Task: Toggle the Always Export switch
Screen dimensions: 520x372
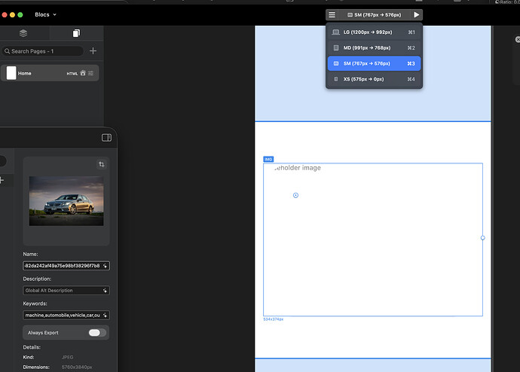Action: tap(97, 333)
